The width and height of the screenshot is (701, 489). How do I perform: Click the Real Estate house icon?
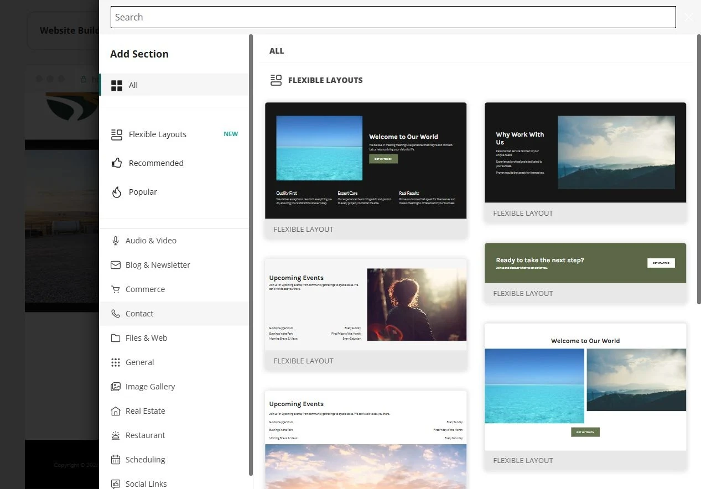click(x=116, y=411)
